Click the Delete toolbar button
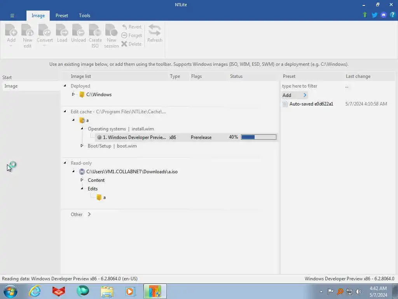Viewport: 398px width, 299px height. pos(131,44)
